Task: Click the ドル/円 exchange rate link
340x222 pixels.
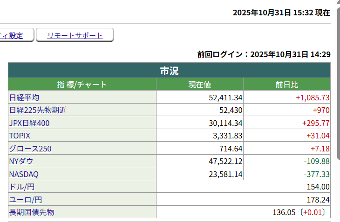Action: point(22,187)
